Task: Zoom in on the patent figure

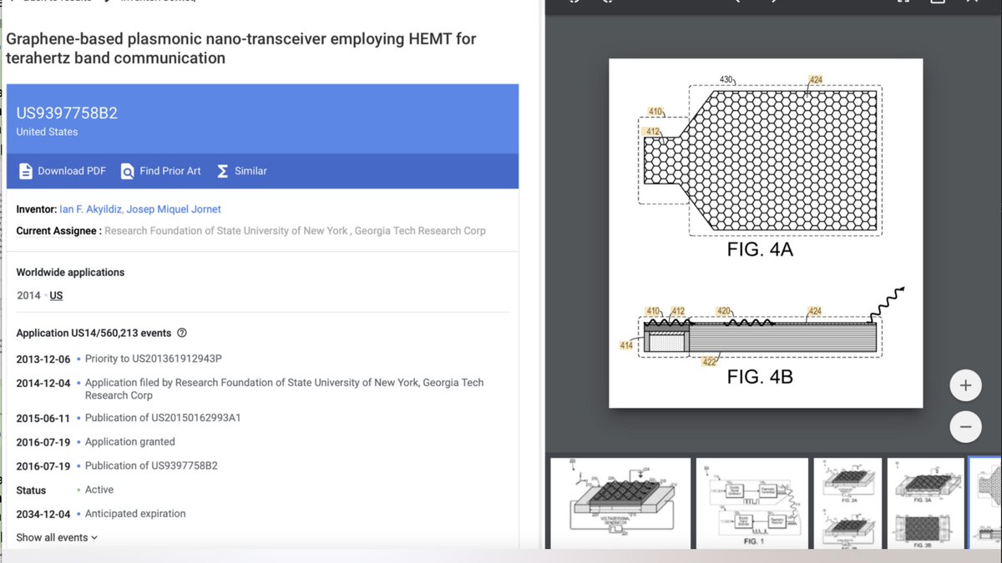Action: (x=965, y=385)
